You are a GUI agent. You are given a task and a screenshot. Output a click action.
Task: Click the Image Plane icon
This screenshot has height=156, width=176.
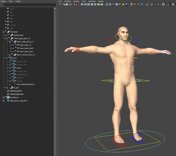[x=70, y=4]
